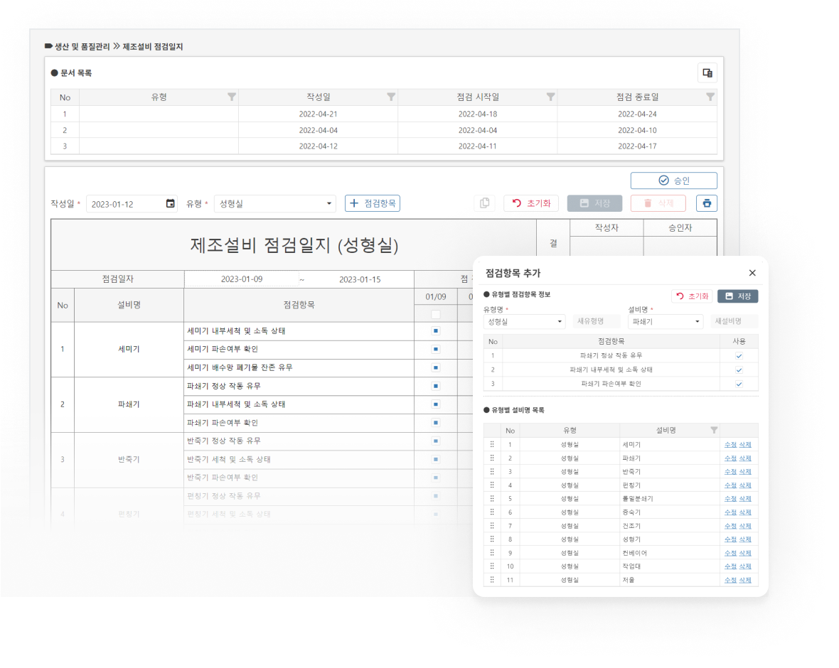
Task: Toggle 사용 checkbox for 파쇄기 파손여부 확인 in dialog
Action: click(739, 384)
